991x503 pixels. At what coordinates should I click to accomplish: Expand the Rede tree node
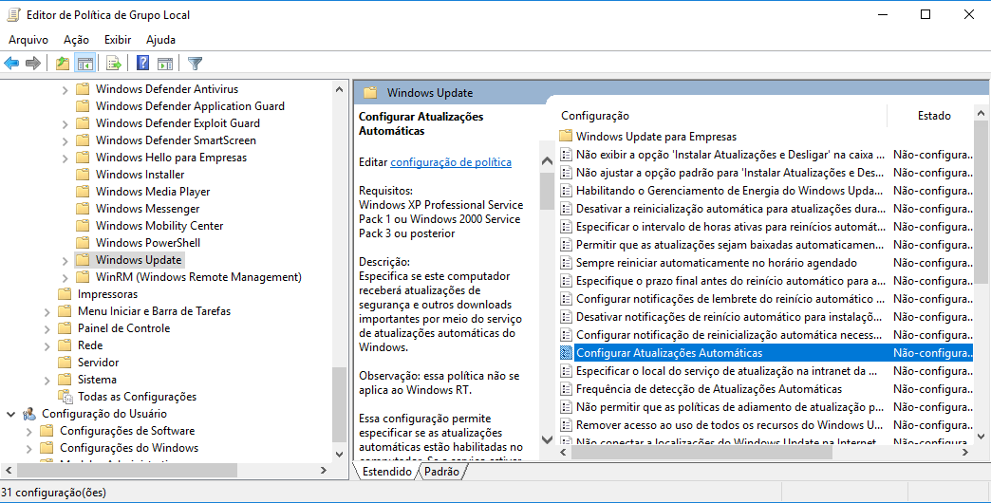pyautogui.click(x=47, y=345)
